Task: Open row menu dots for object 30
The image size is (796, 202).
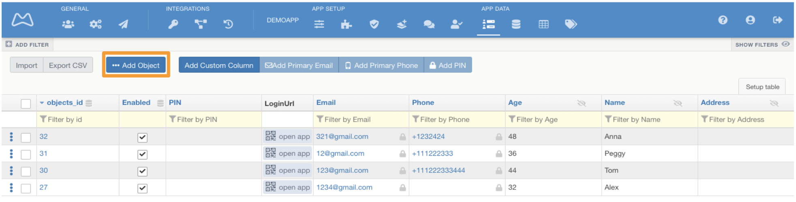Action: pos(11,171)
